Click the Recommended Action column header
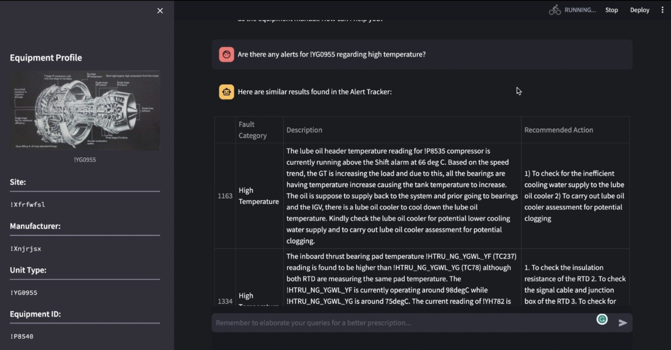 coord(559,130)
